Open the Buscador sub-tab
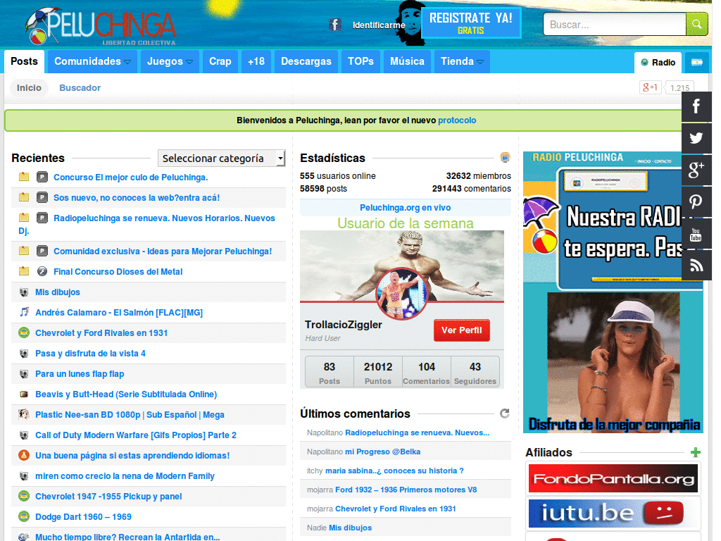 pyautogui.click(x=80, y=88)
